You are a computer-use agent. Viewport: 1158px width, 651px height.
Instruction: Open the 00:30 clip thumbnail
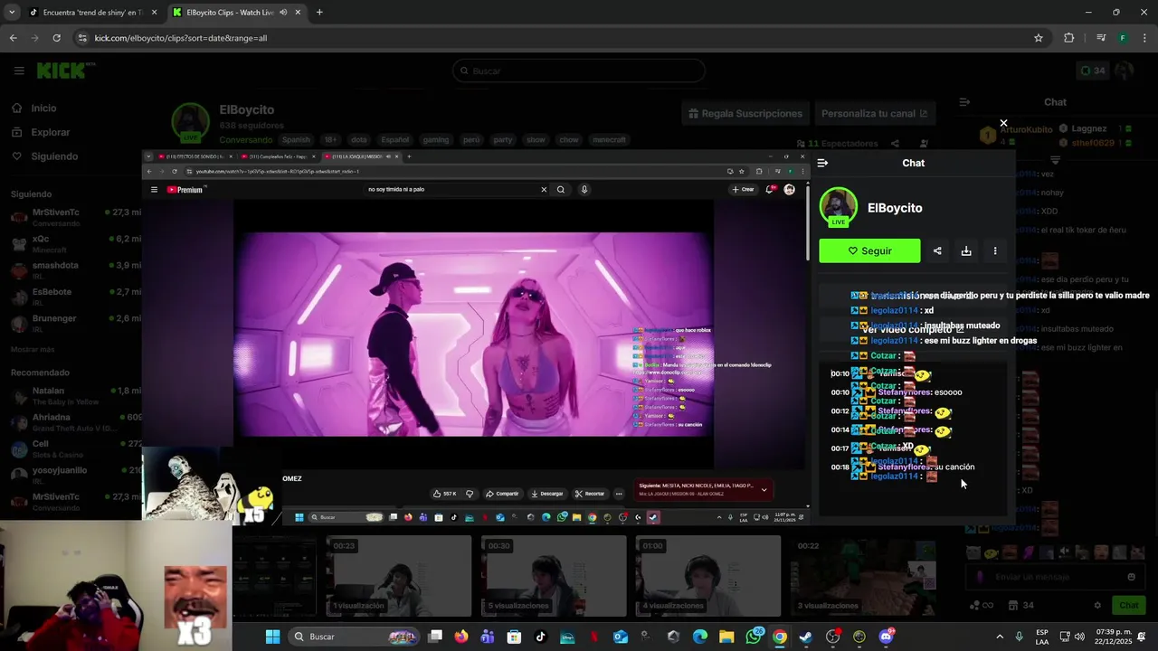(x=554, y=575)
